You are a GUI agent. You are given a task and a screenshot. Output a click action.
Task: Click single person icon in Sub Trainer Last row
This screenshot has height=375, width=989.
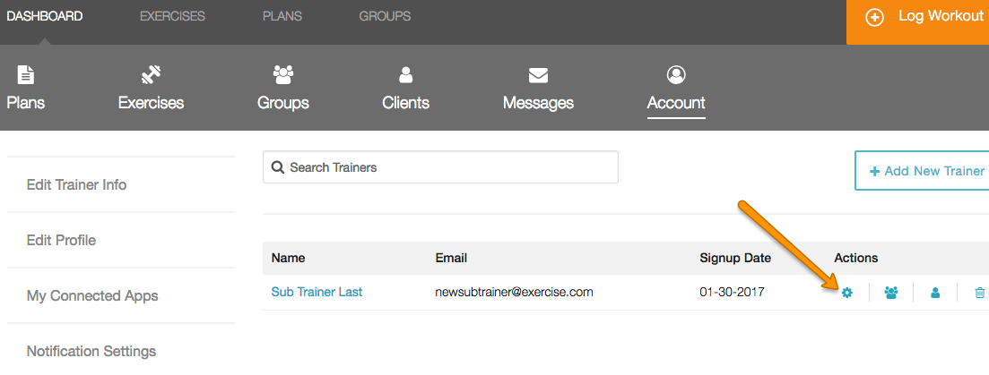(x=935, y=293)
